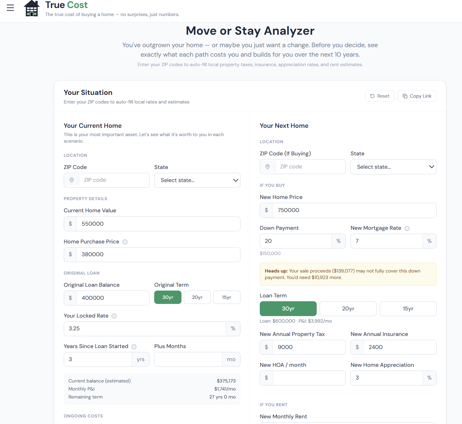Pick 20yr for new Loan Term

click(348, 309)
